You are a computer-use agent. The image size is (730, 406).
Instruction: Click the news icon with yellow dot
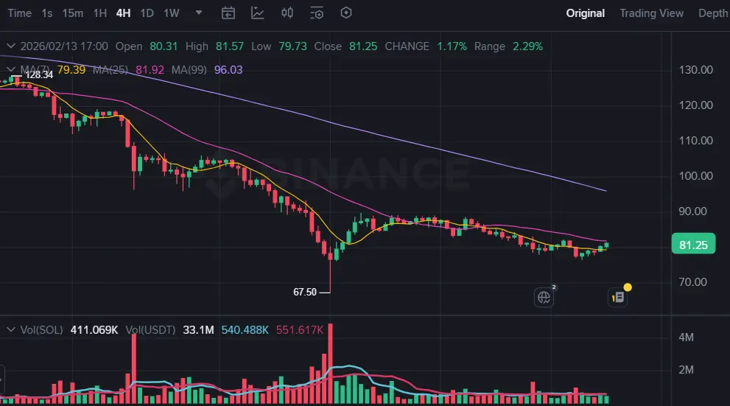point(618,297)
